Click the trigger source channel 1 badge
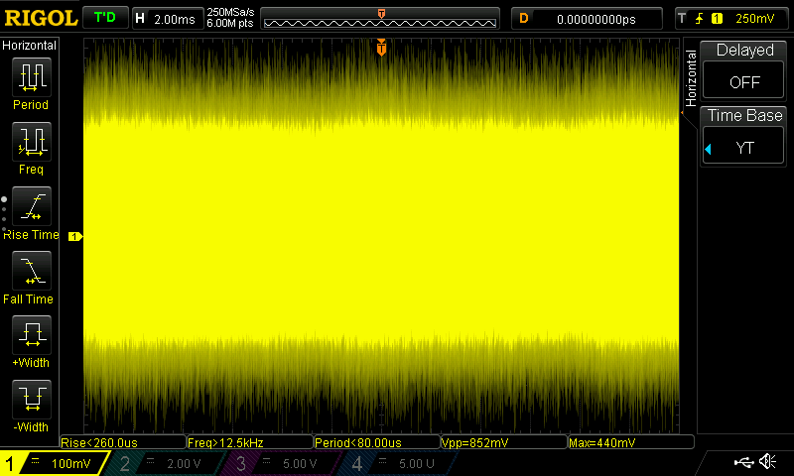The width and height of the screenshot is (794, 476). click(x=717, y=19)
